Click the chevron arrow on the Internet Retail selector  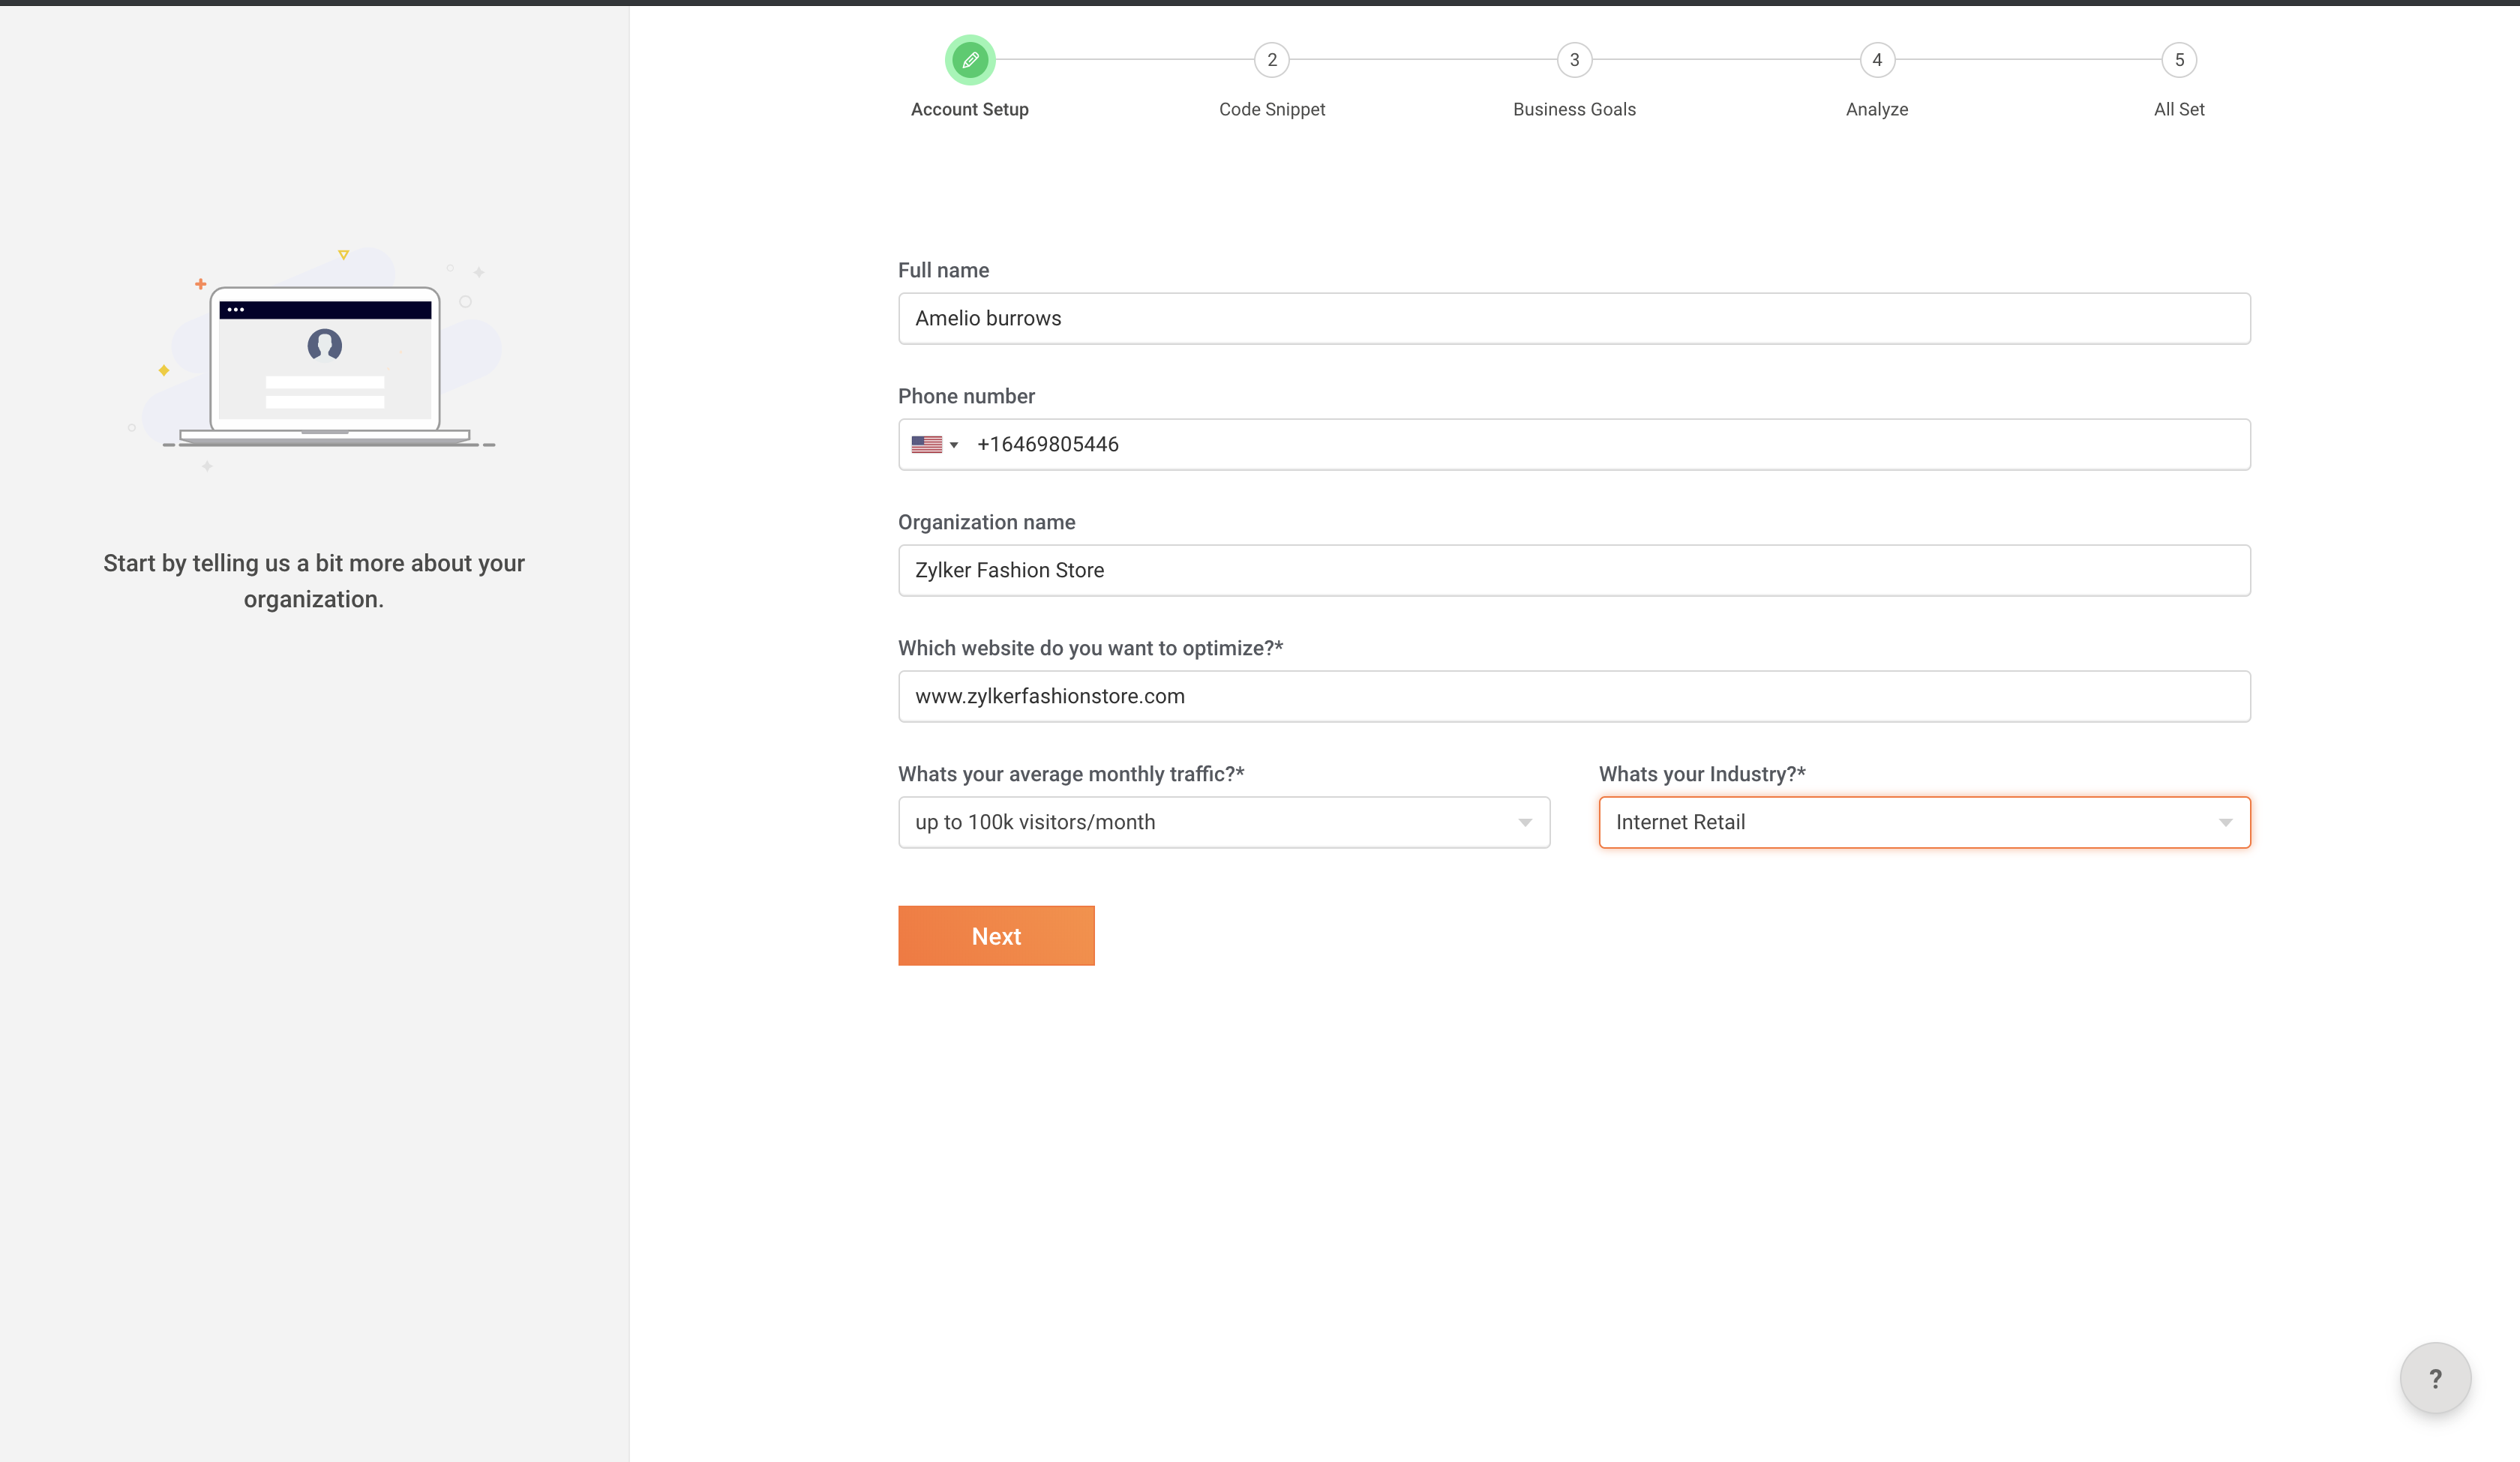pyautogui.click(x=2227, y=822)
